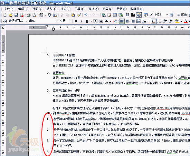
Task: Apply Character Shading with the shaded A
Action: [x=101, y=21]
